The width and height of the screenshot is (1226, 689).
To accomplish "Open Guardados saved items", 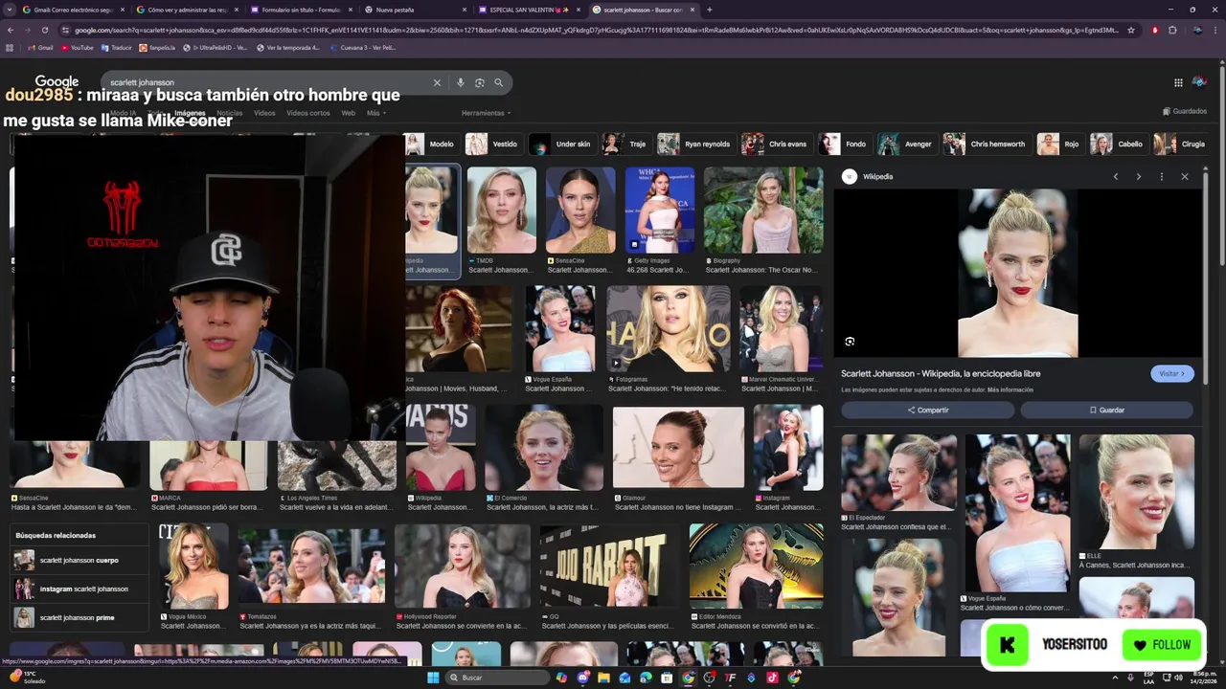I will (1185, 111).
